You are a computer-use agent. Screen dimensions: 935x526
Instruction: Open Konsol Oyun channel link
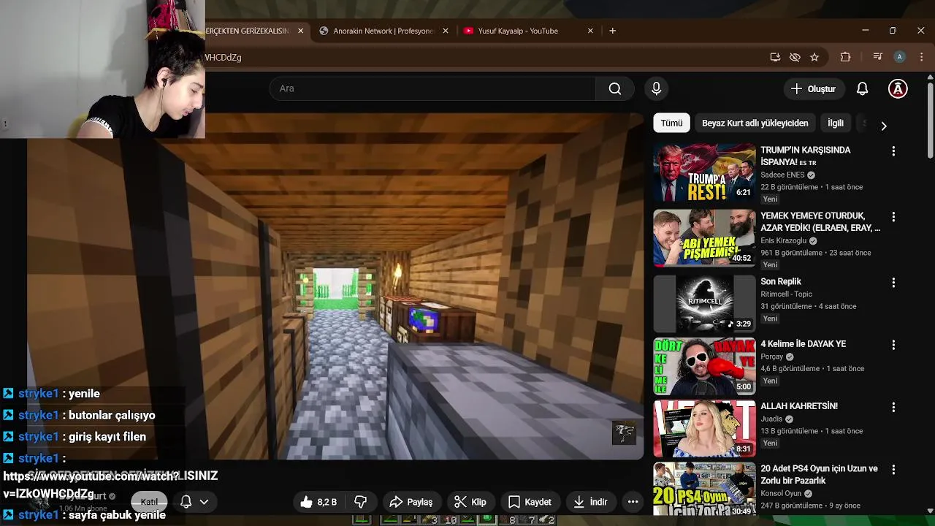pos(782,493)
